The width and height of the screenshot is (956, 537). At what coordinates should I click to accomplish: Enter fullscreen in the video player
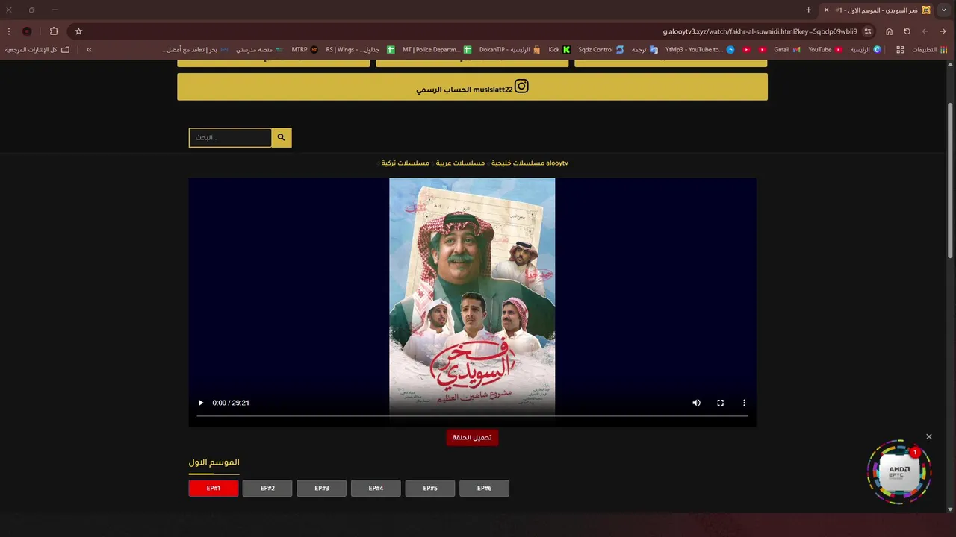[x=720, y=403]
